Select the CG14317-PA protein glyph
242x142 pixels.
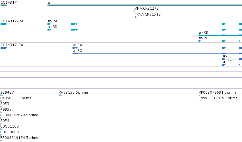[x=4, y=48]
